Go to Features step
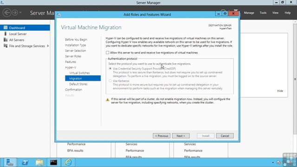The image size is (297, 167). click(x=71, y=62)
